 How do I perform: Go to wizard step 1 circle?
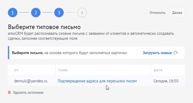13,13
